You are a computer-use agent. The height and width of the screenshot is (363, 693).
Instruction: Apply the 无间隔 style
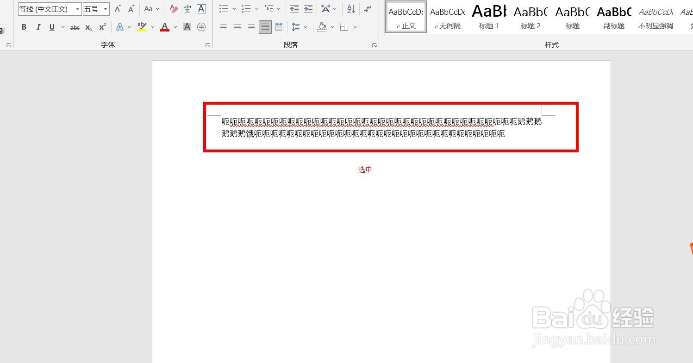click(448, 17)
